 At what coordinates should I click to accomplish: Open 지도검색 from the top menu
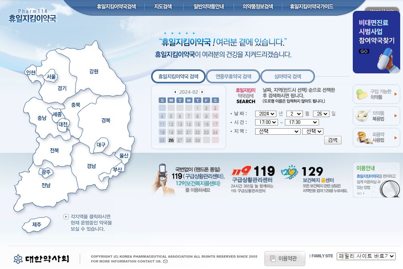[x=162, y=6]
